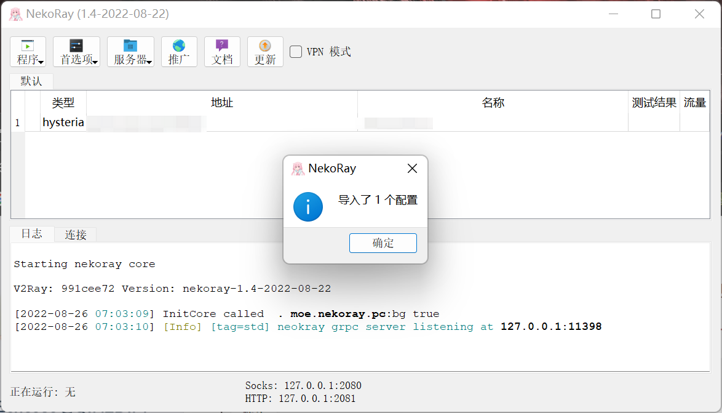Click the 更新 (Update) arrow icon
This screenshot has width=722, height=413.
click(265, 46)
